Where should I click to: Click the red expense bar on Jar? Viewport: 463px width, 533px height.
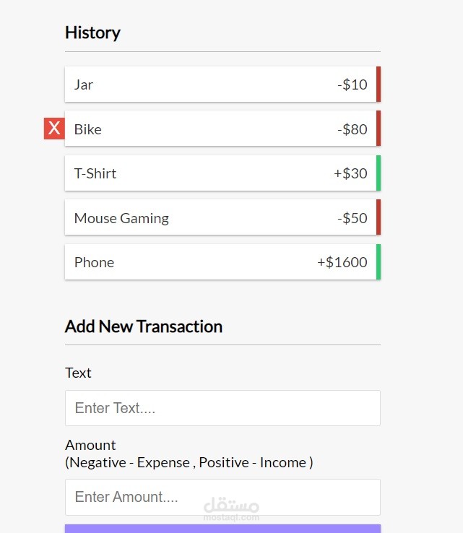(x=378, y=84)
